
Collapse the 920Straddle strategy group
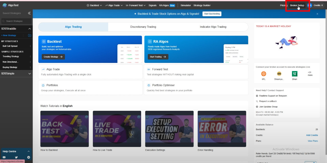30,29
